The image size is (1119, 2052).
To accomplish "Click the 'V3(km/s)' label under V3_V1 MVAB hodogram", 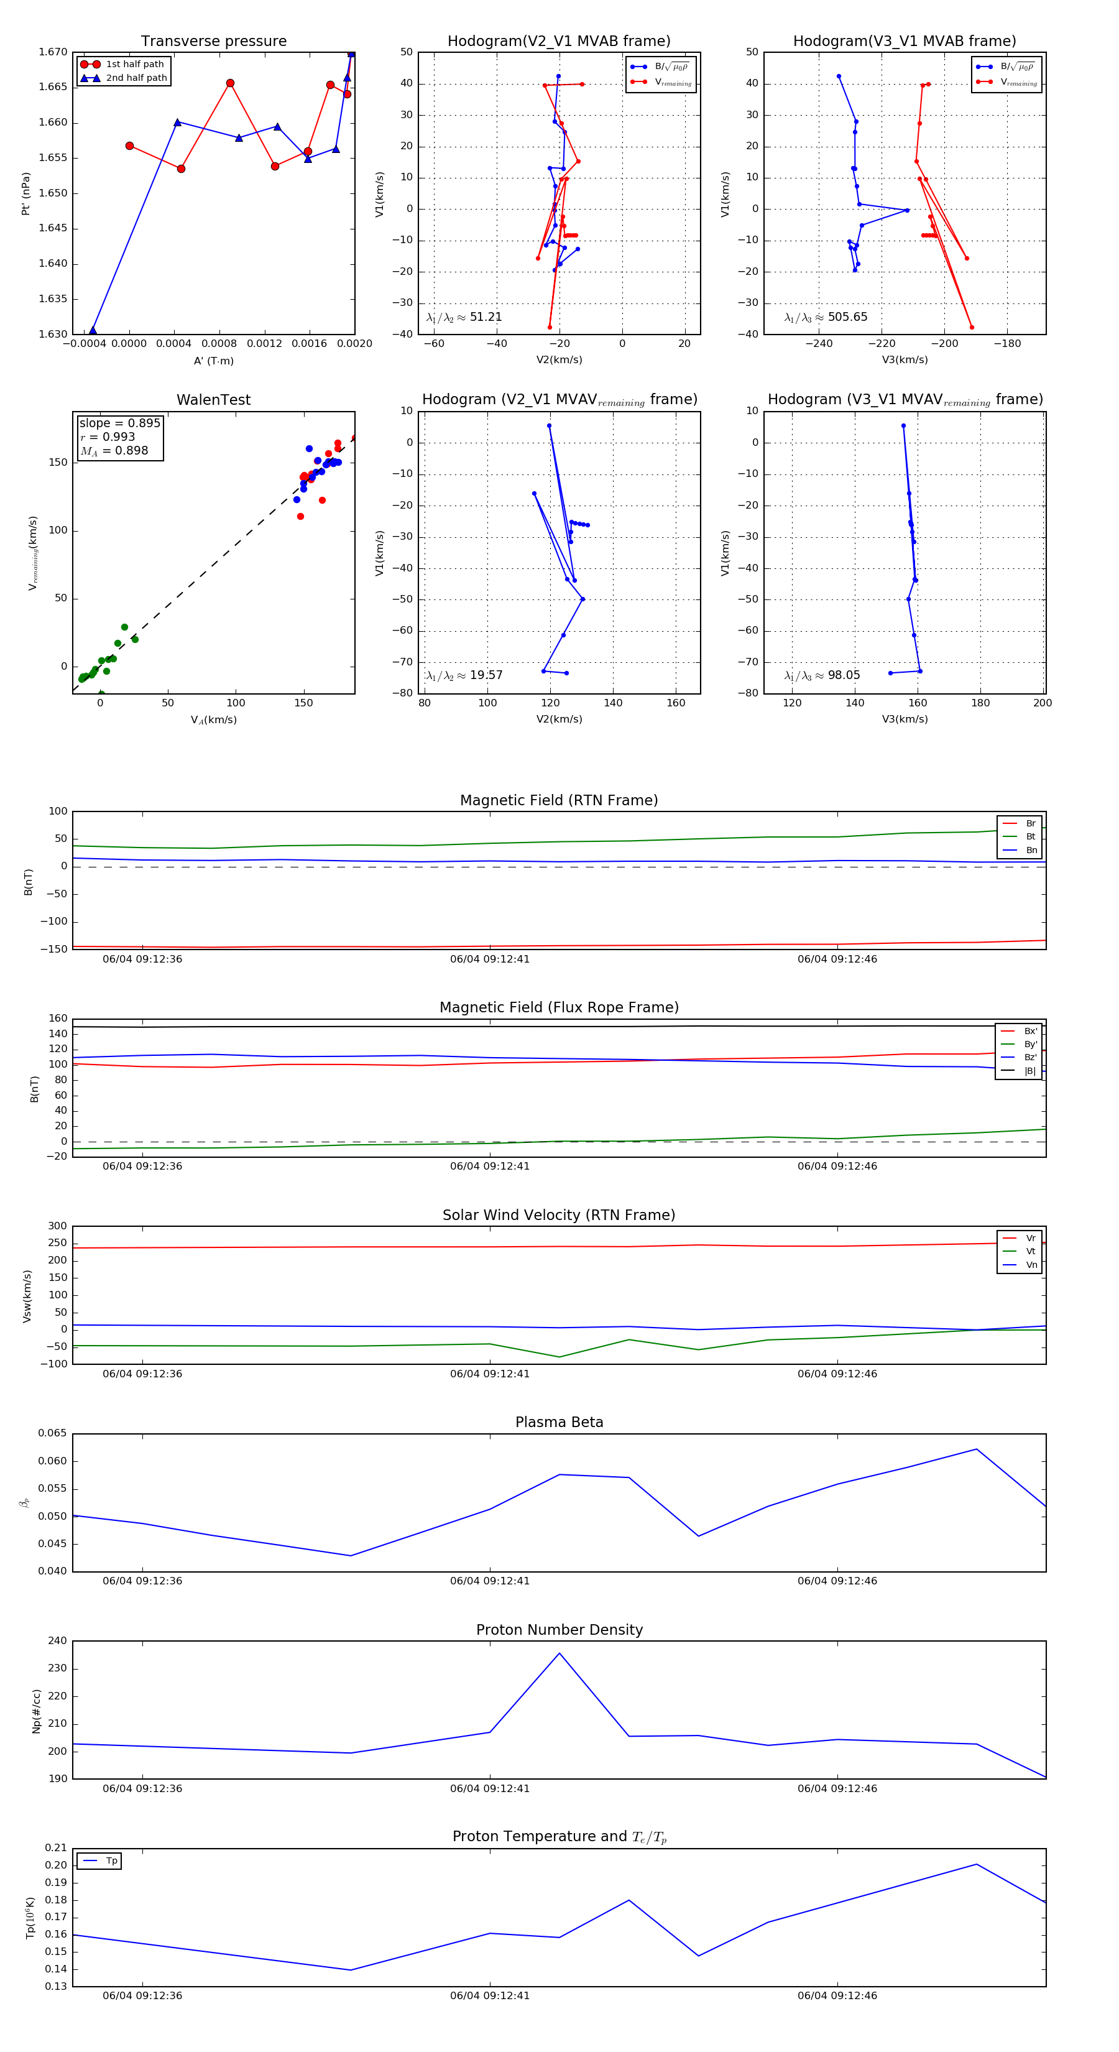I will 905,360.
